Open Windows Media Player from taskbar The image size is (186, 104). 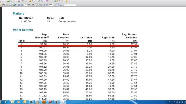[x=19, y=102]
